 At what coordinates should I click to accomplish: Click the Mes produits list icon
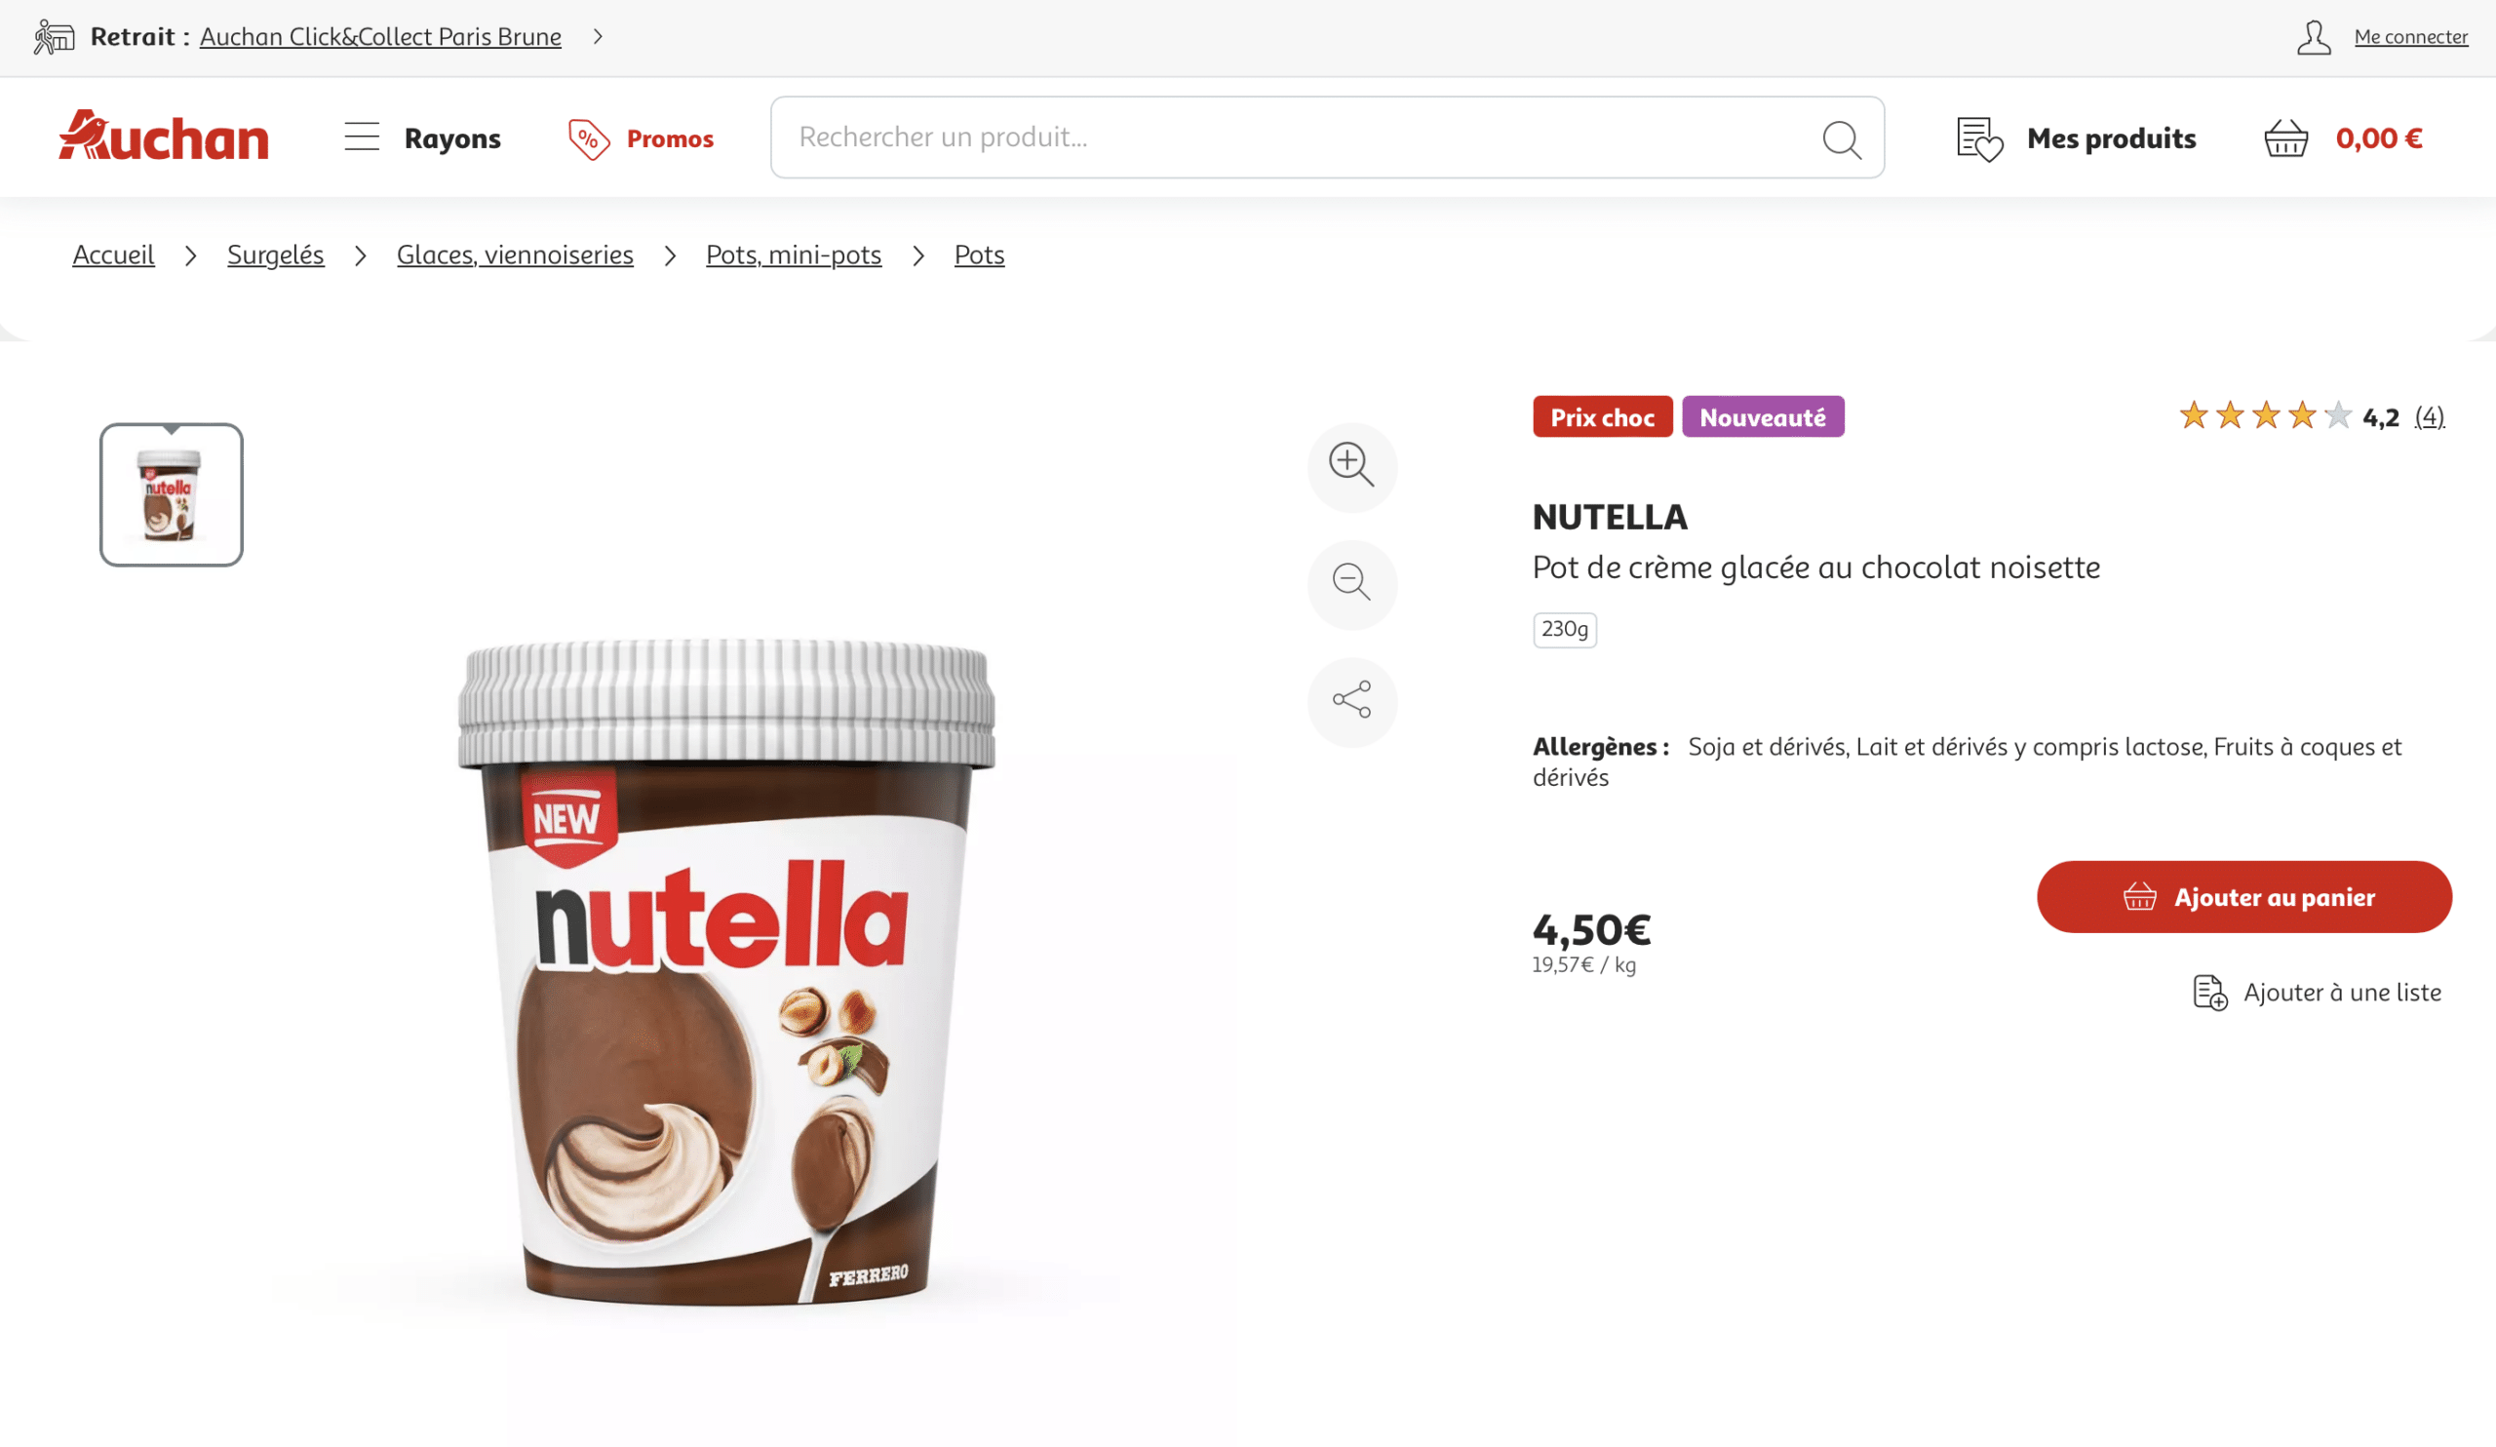1979,138
